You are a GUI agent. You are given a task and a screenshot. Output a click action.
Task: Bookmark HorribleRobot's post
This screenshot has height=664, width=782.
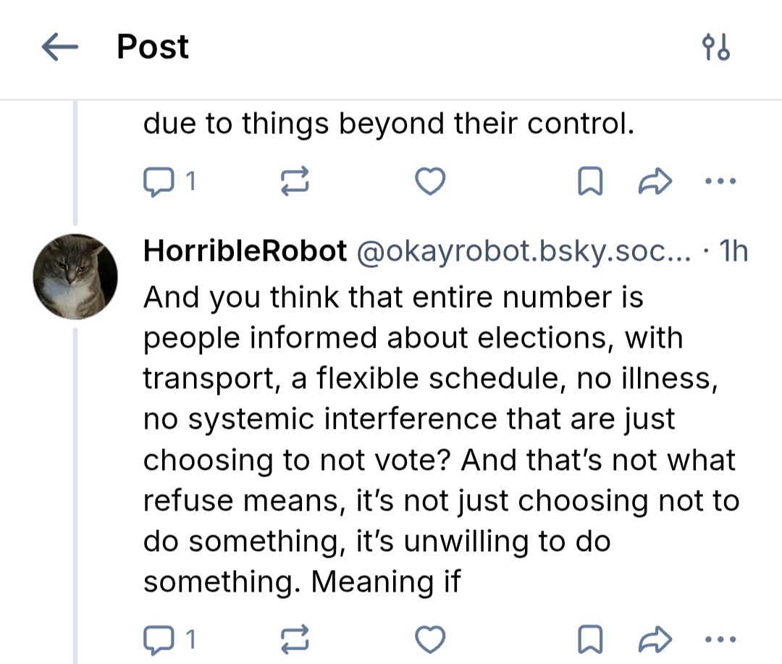click(590, 639)
